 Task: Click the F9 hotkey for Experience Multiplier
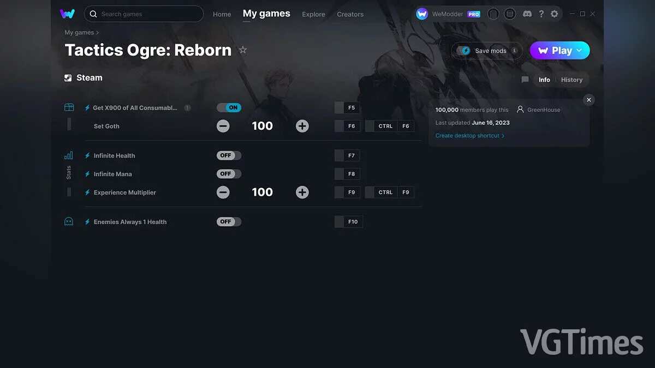pos(347,192)
